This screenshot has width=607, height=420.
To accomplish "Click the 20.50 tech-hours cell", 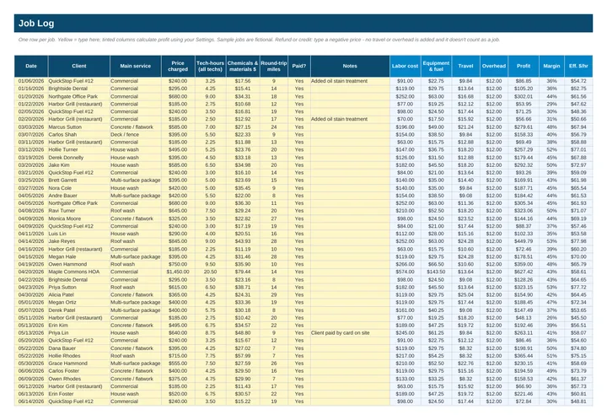I will pyautogui.click(x=210, y=272).
